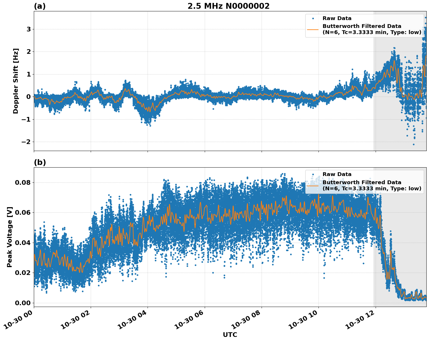Click the title 2.5 MHz N0000002

pyautogui.click(x=229, y=6)
